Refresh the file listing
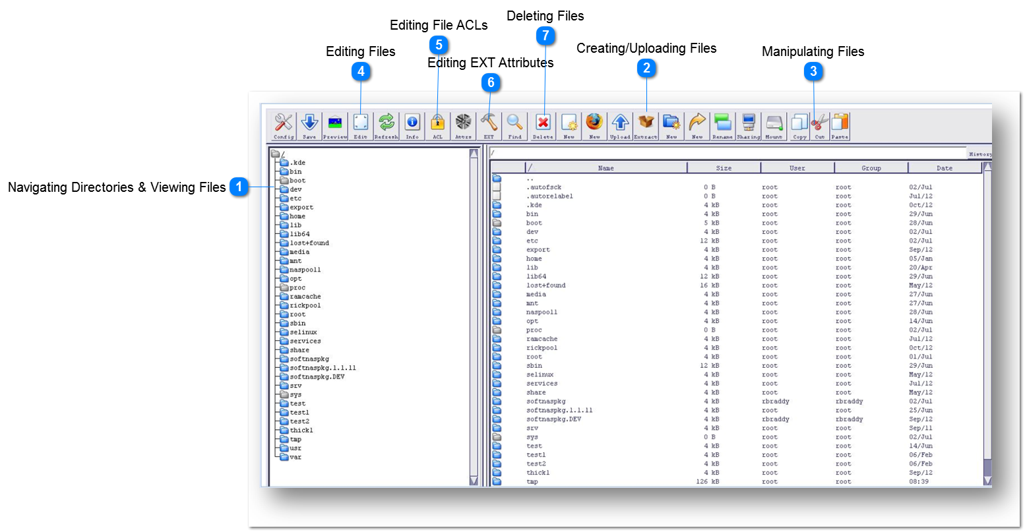The width and height of the screenshot is (1025, 532). point(387,125)
